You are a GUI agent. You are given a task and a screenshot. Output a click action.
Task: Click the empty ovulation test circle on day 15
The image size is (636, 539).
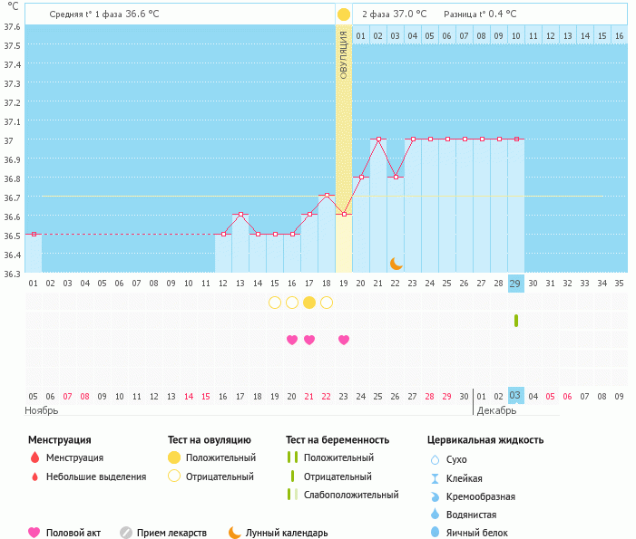coord(275,303)
